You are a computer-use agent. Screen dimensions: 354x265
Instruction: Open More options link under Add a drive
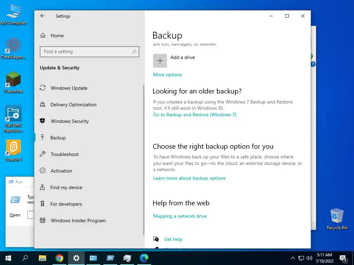coord(168,75)
